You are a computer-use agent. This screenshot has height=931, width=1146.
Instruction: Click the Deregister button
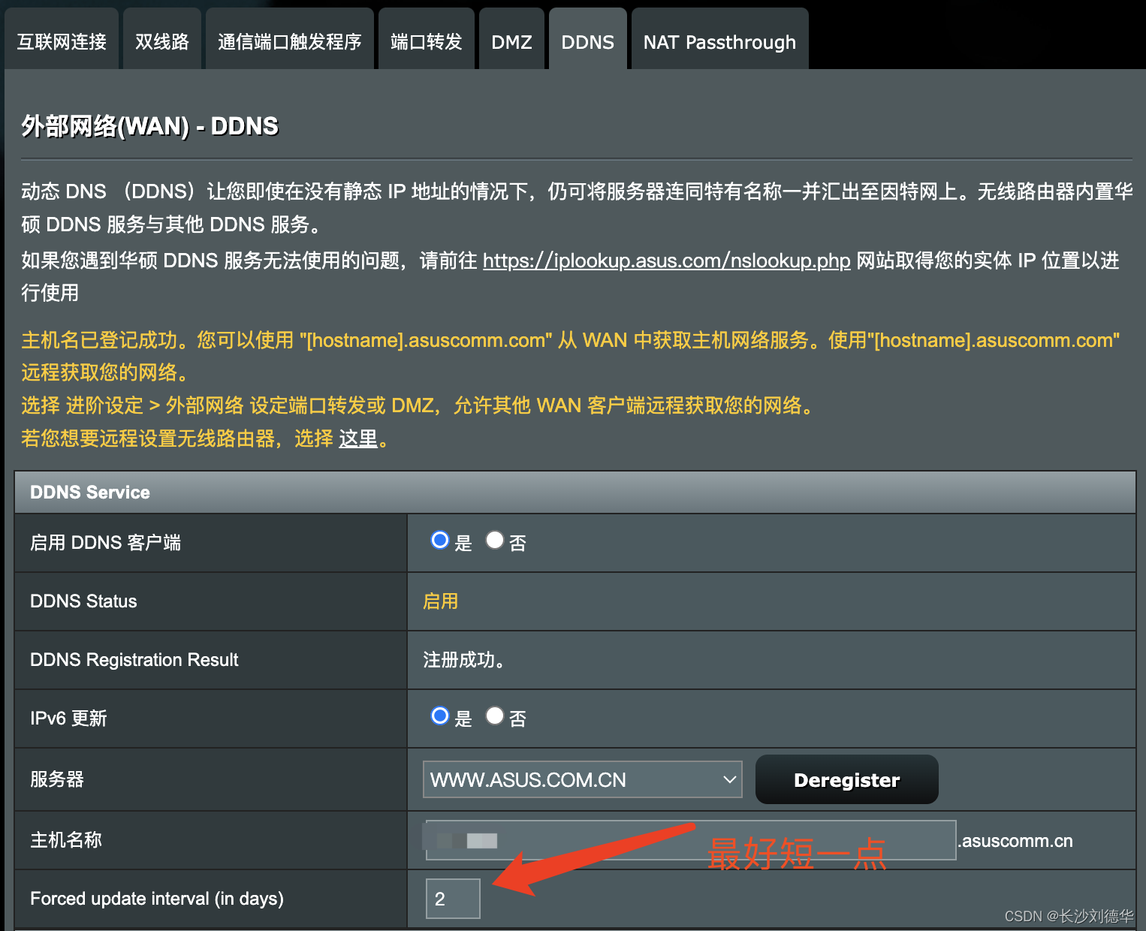coord(847,779)
